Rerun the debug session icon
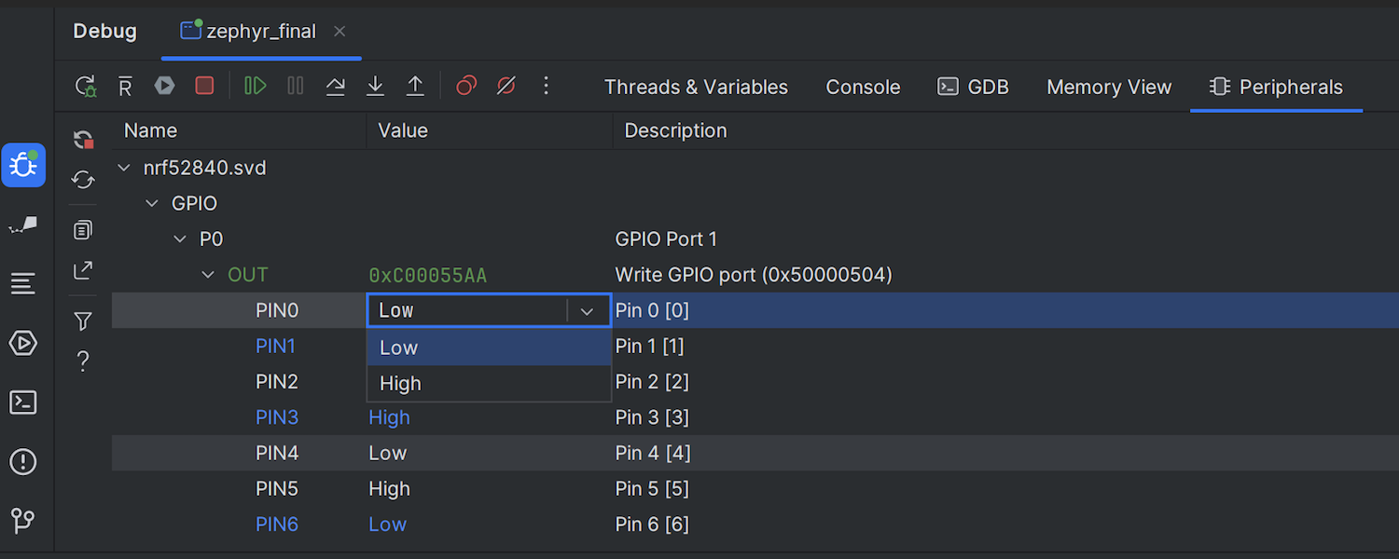This screenshot has height=559, width=1399. 85,87
